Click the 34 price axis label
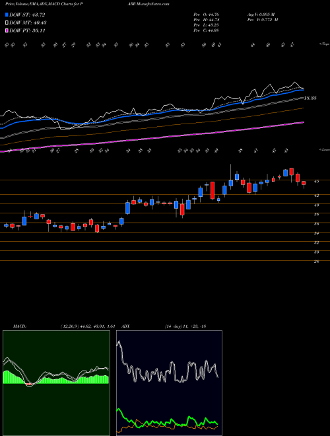 [316, 233]
